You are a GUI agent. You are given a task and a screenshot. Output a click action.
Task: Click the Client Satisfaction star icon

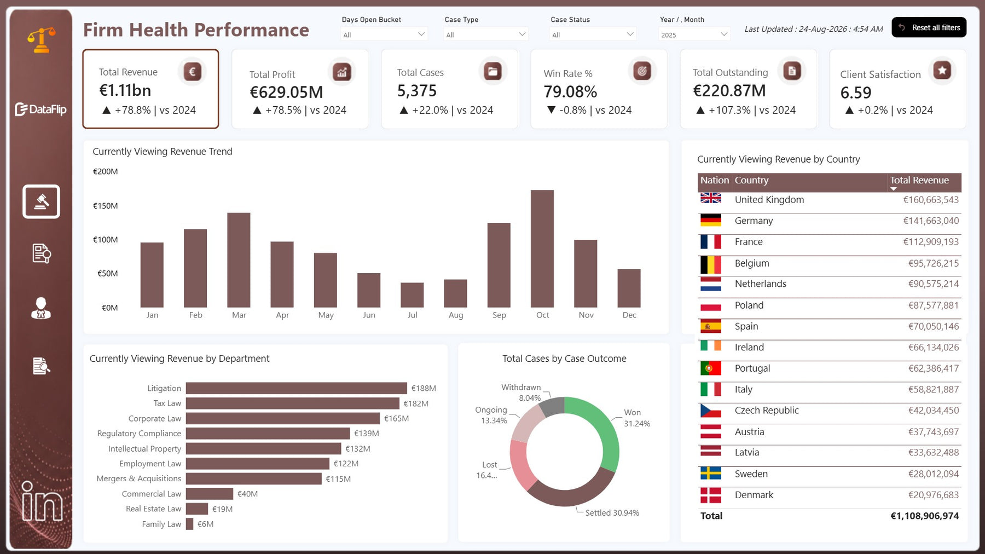tap(942, 70)
